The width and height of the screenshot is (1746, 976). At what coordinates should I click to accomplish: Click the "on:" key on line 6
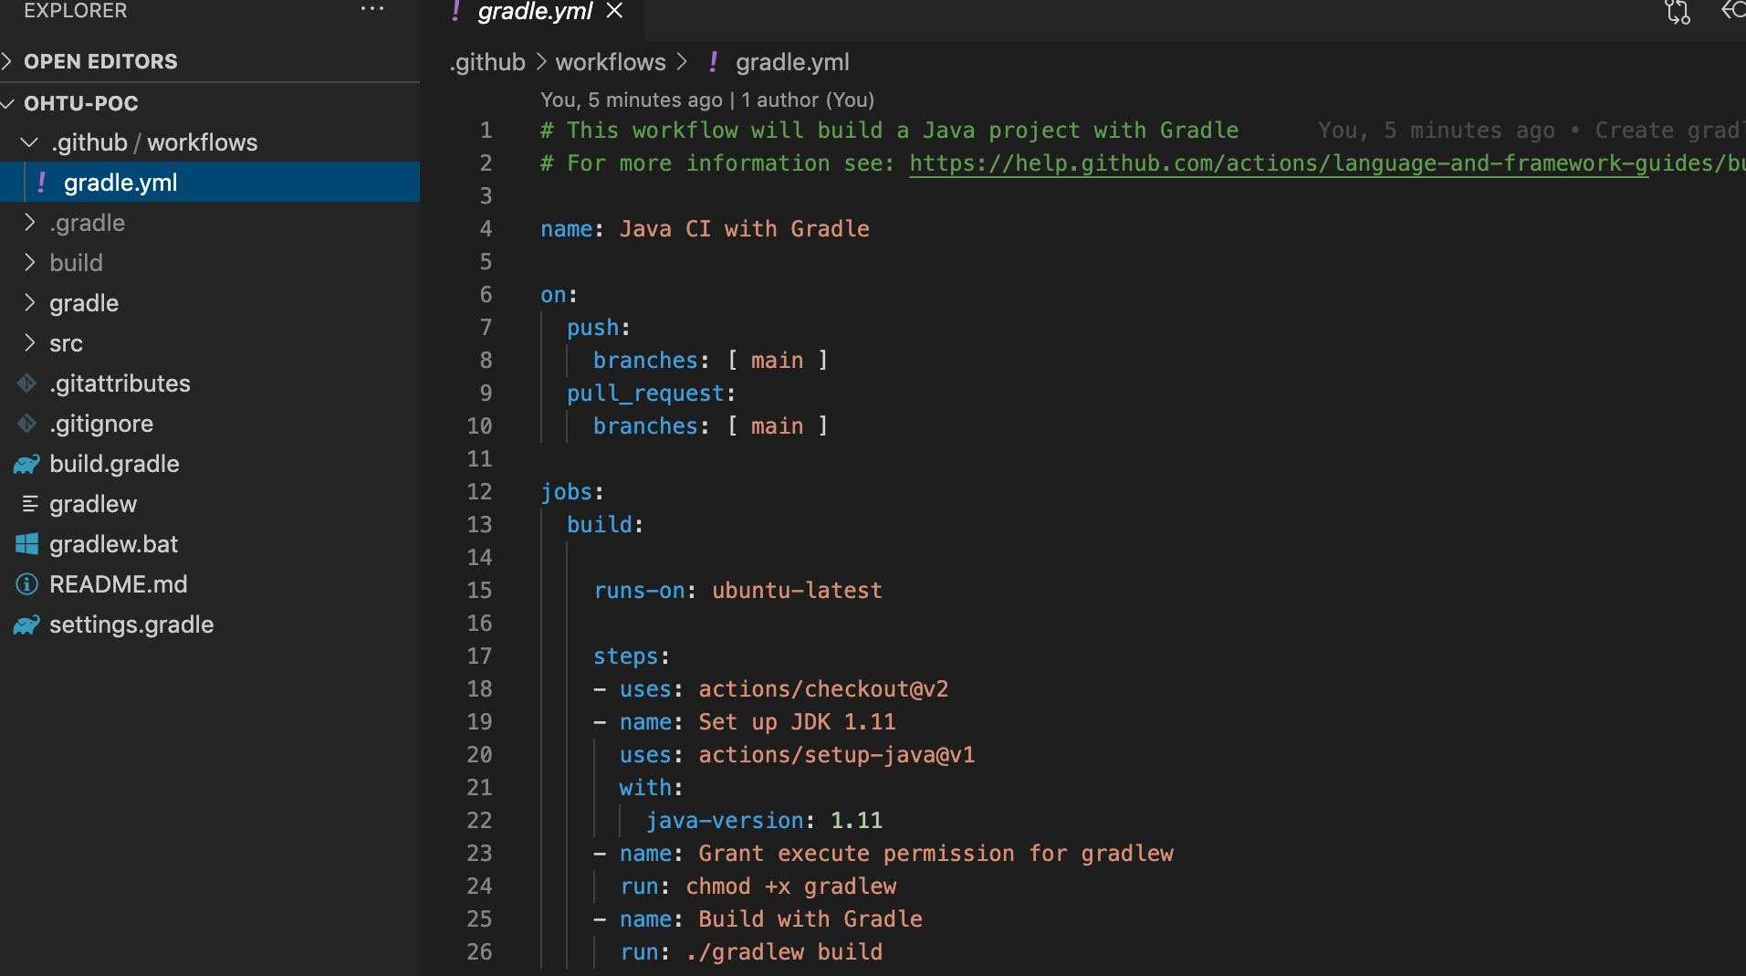point(559,295)
